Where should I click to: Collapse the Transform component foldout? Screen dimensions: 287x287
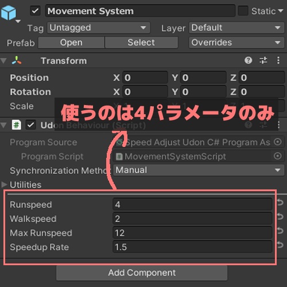coord(3,61)
